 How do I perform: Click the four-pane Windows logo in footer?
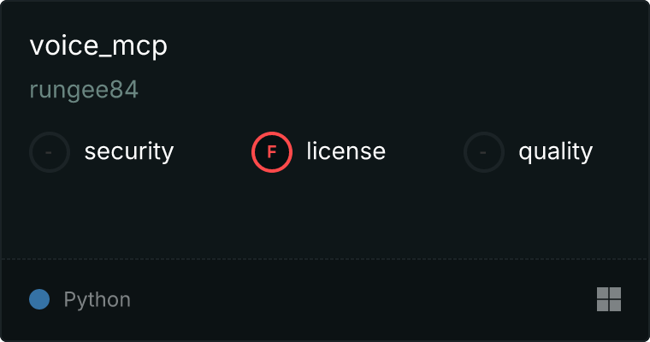609,299
